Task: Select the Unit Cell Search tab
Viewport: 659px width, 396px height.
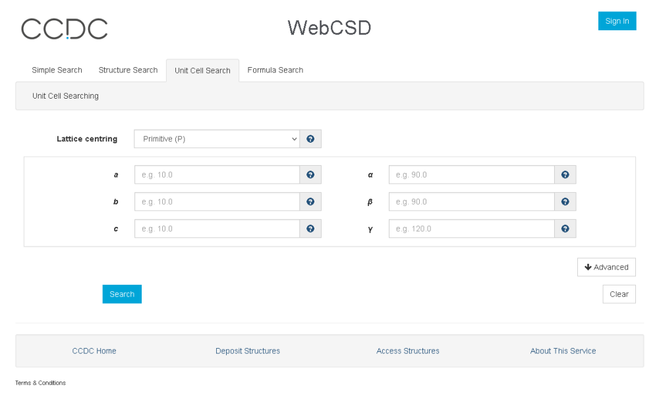Action: pyautogui.click(x=202, y=70)
